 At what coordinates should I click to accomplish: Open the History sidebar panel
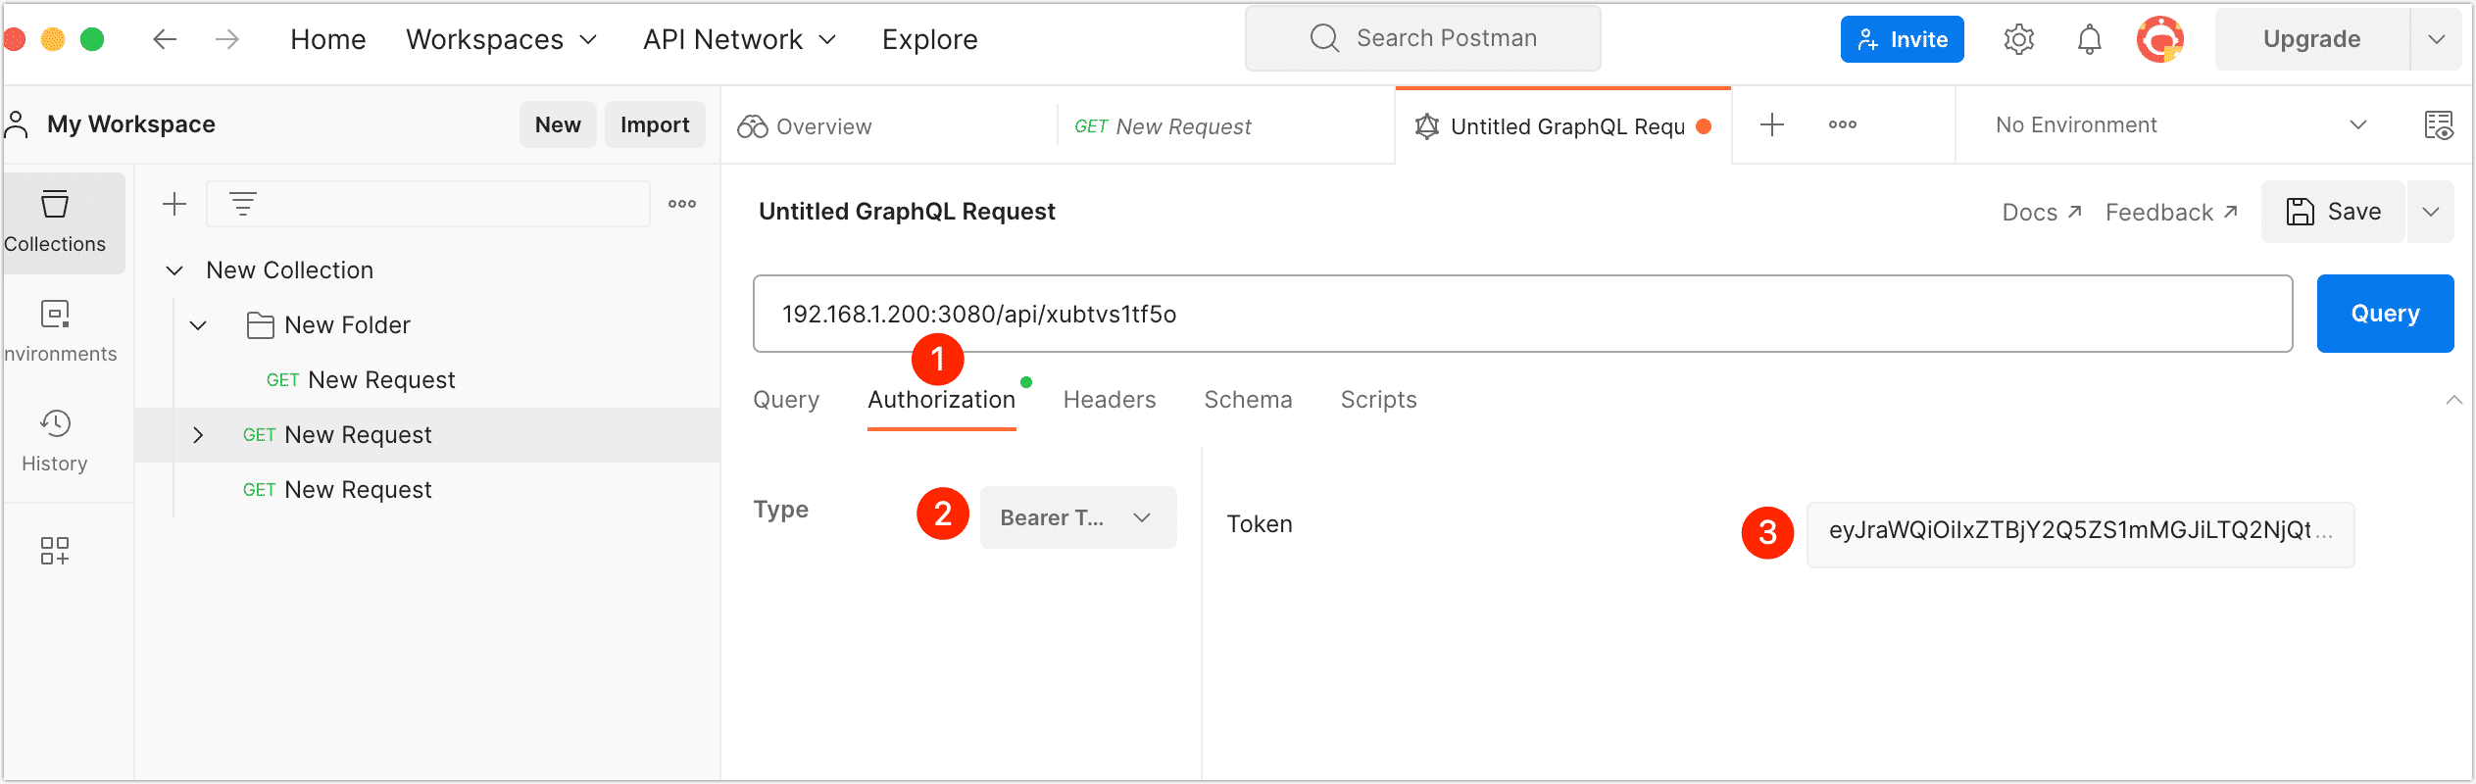click(x=56, y=441)
